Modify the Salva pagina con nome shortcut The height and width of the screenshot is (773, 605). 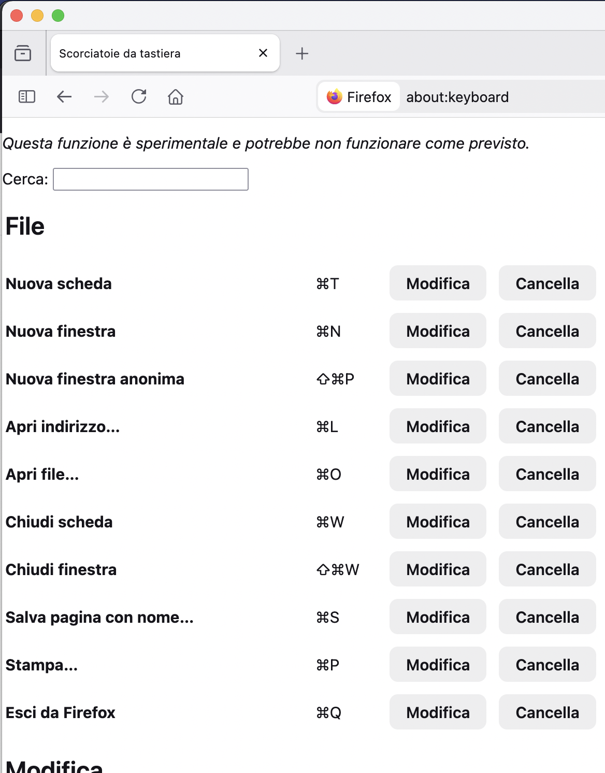438,617
